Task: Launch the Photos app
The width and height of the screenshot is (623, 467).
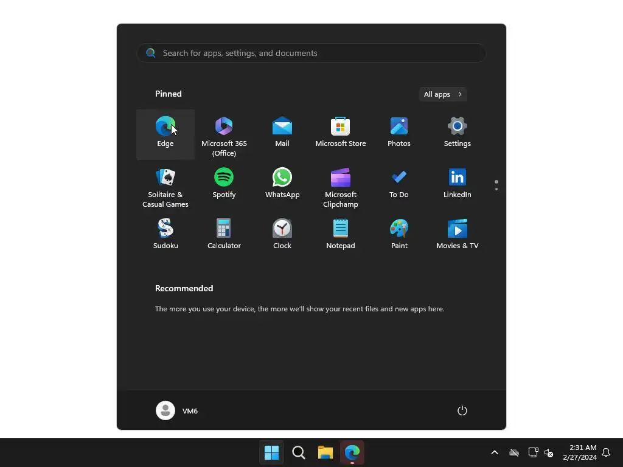Action: pos(399,134)
